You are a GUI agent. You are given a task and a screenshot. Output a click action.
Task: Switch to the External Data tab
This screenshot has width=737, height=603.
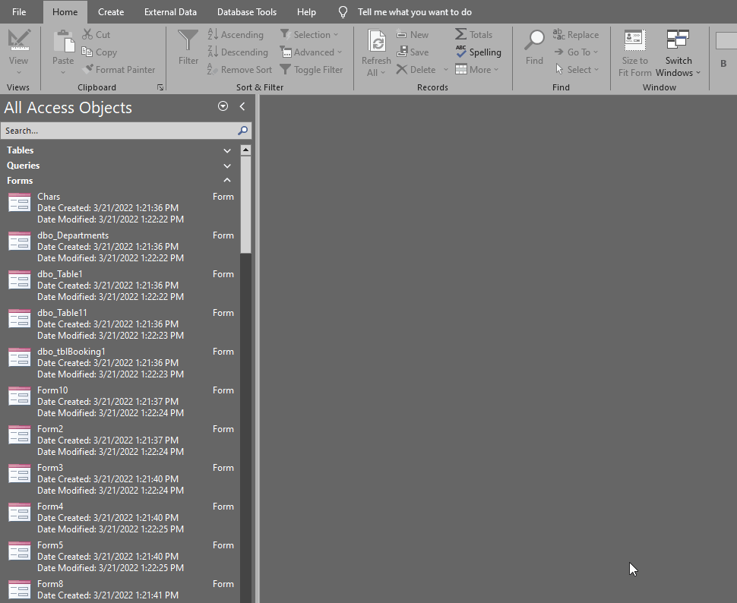pos(171,12)
